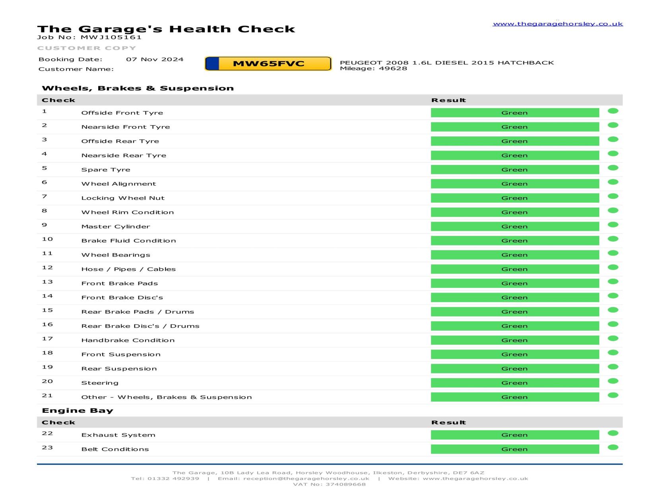Click the green status dot for Master Cylinder

613,225
